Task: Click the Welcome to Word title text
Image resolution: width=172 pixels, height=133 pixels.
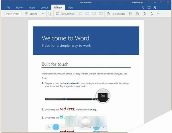Action: pyautogui.click(x=66, y=38)
